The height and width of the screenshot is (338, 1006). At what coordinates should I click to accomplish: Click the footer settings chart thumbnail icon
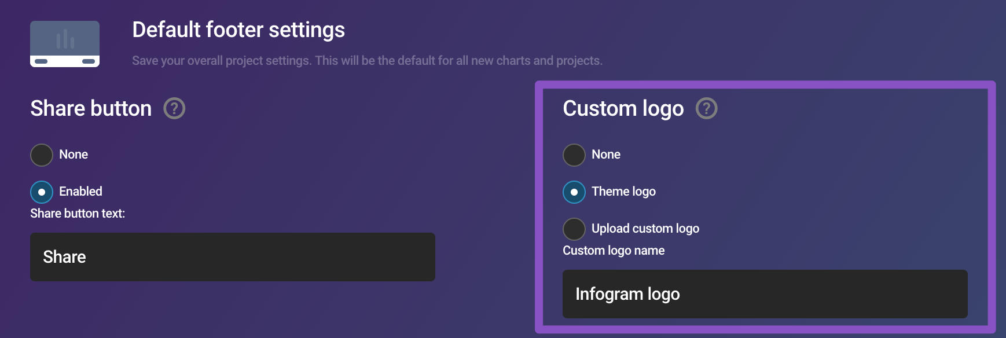point(65,44)
